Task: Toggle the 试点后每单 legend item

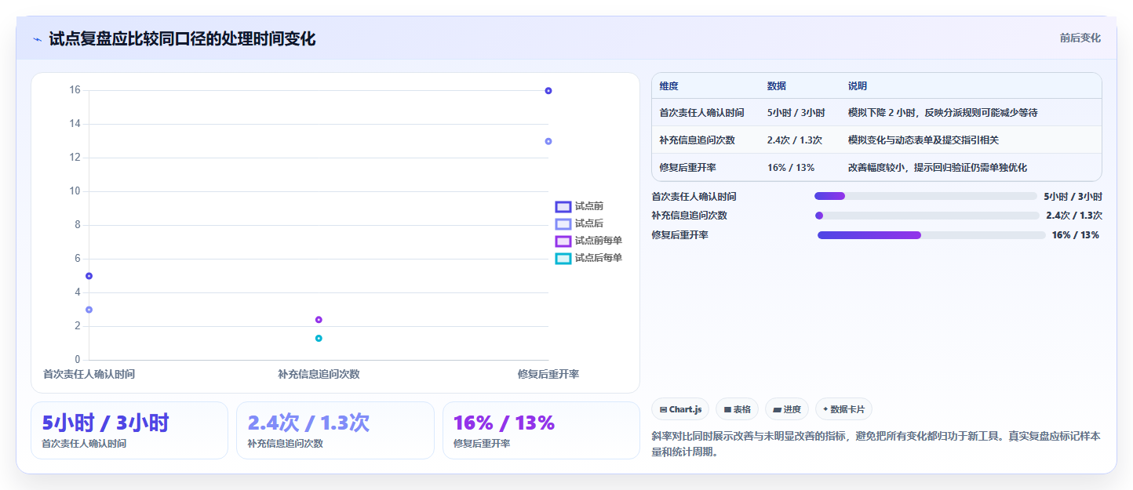Action: coord(588,258)
